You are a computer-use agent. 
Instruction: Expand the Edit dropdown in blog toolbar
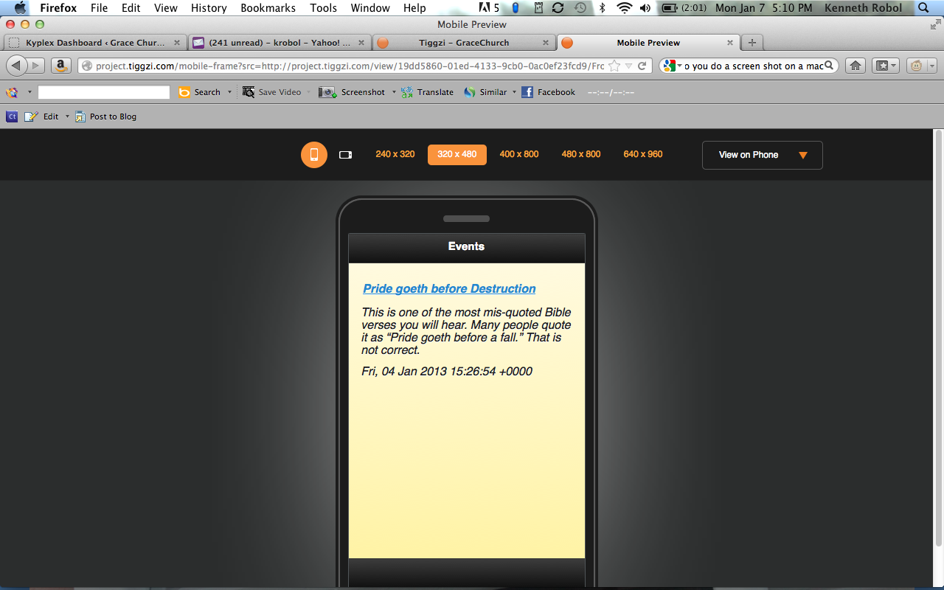tap(67, 117)
